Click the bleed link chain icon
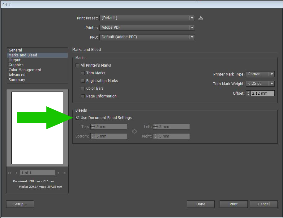283x218 pixels. (135, 131)
